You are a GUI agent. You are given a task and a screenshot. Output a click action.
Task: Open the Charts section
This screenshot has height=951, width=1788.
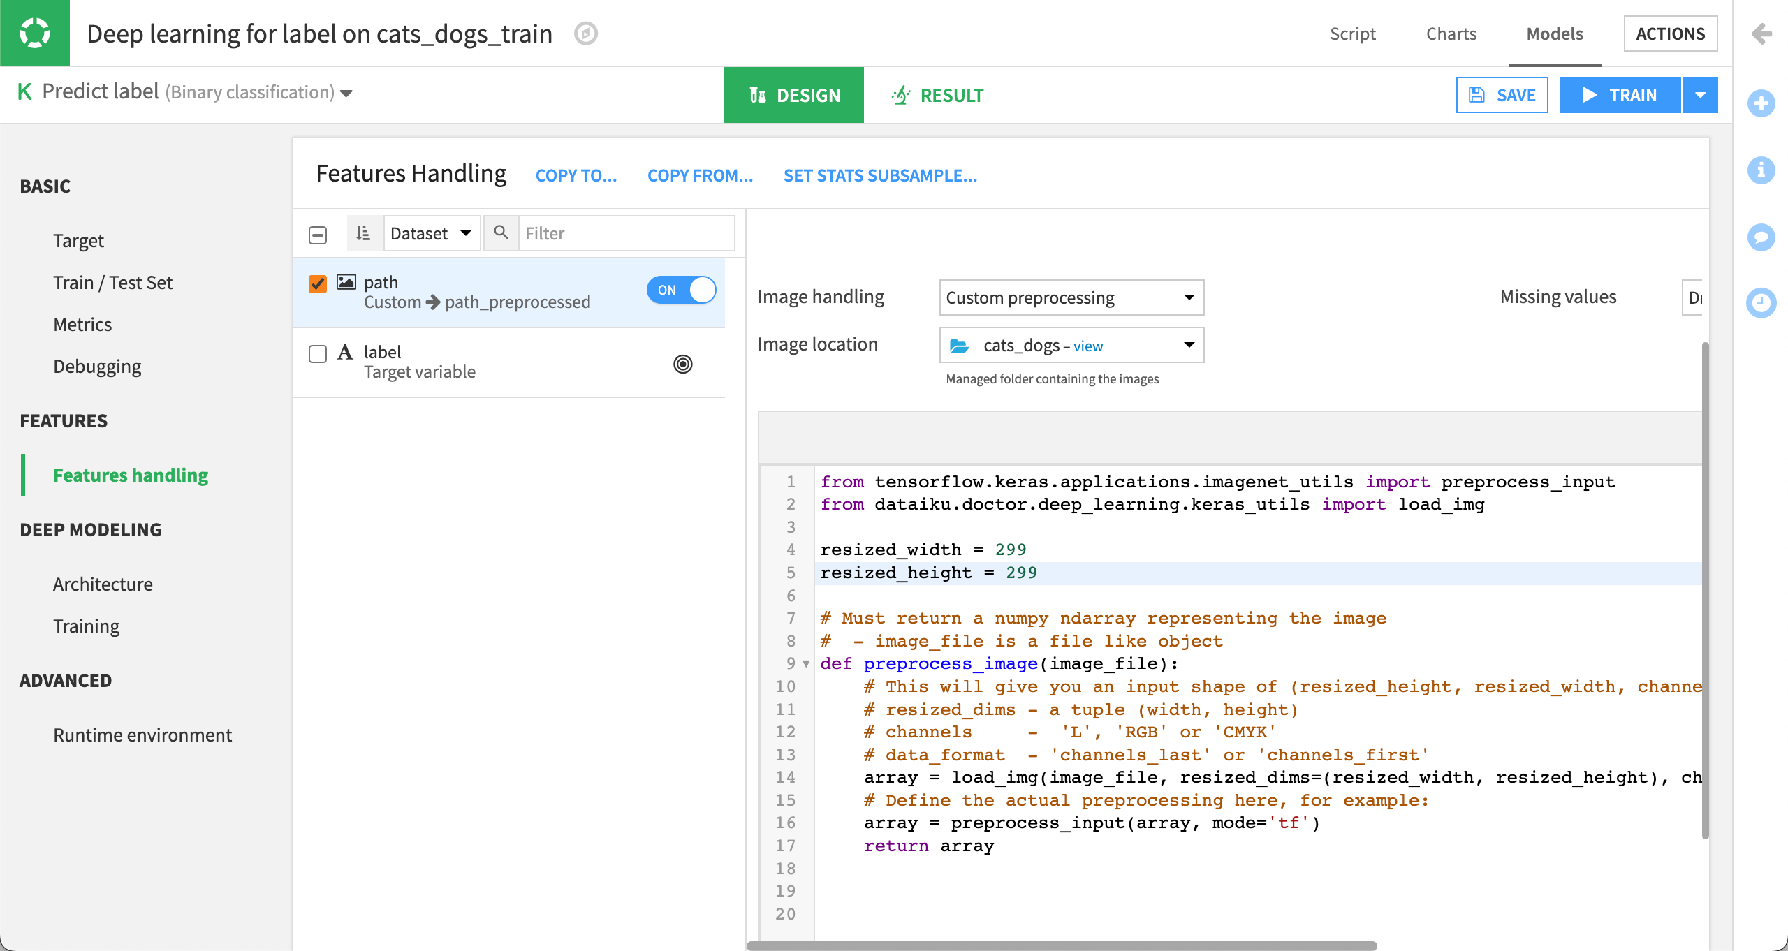click(x=1451, y=33)
